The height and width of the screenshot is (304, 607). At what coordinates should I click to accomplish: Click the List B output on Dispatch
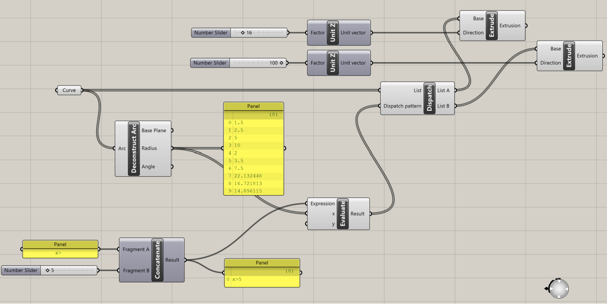click(x=444, y=106)
